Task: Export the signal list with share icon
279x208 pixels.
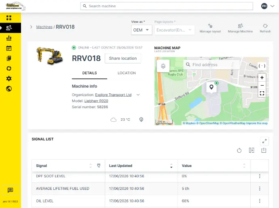Action: 264,150
